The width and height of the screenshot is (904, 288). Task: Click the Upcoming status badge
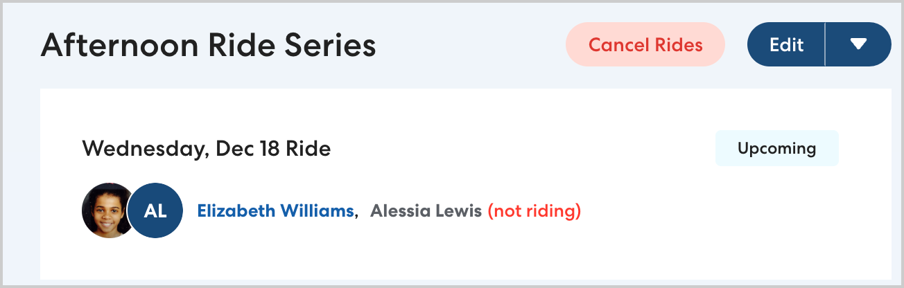click(776, 148)
